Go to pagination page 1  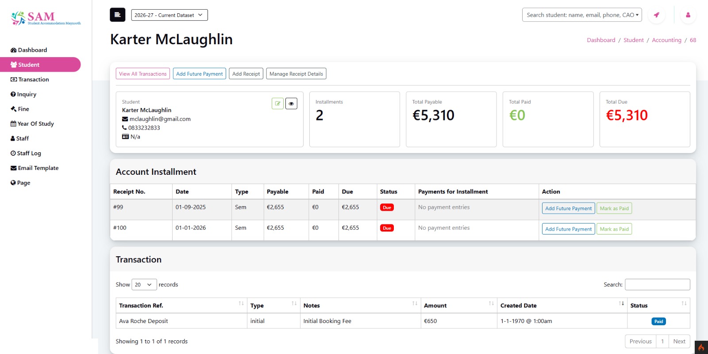coord(662,342)
